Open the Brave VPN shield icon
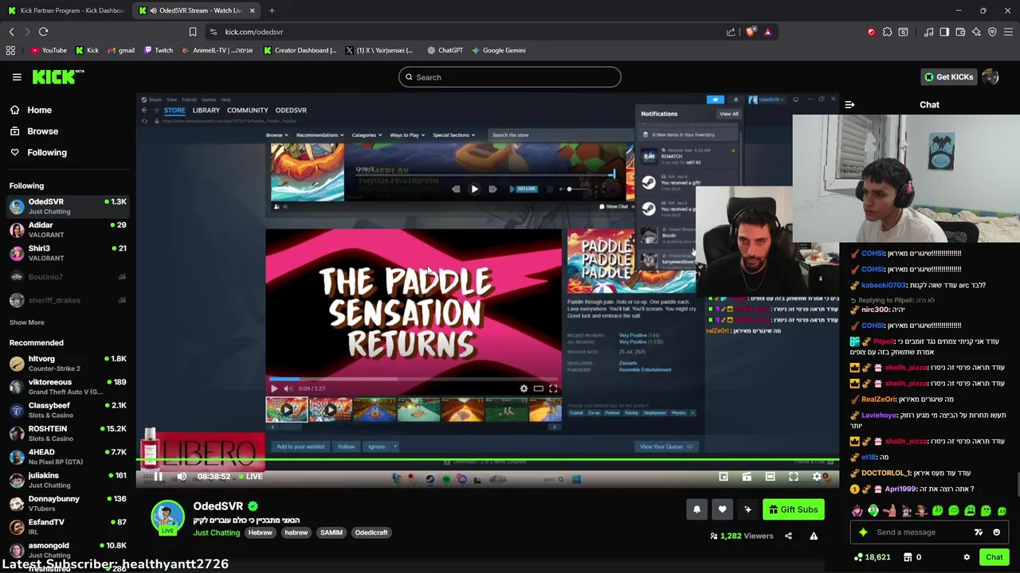1020x573 pixels. [x=992, y=32]
